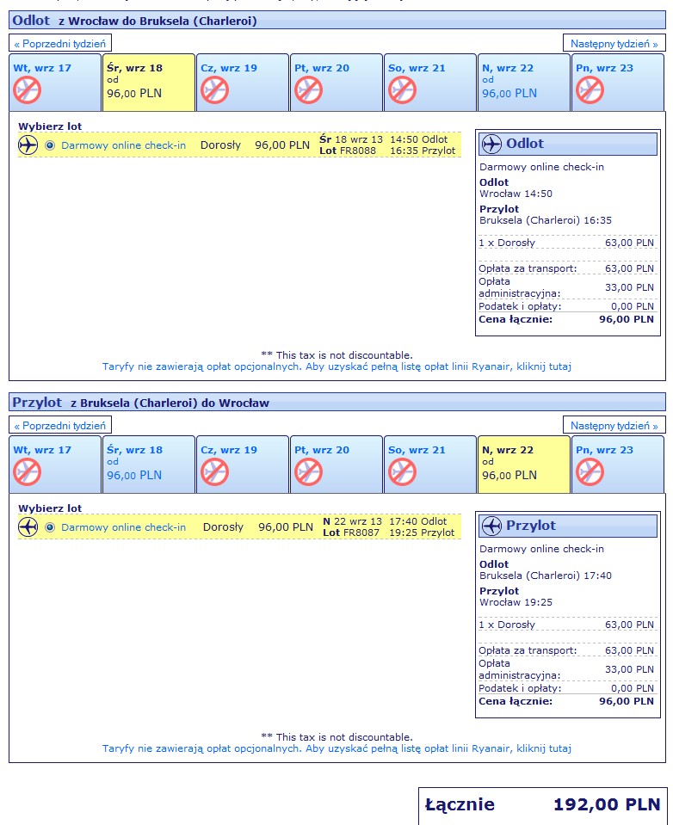The height and width of the screenshot is (825, 673).
Task: Click Przylot 'z Bruksela (Charleroi) do Wrocław' header
Action: click(170, 403)
